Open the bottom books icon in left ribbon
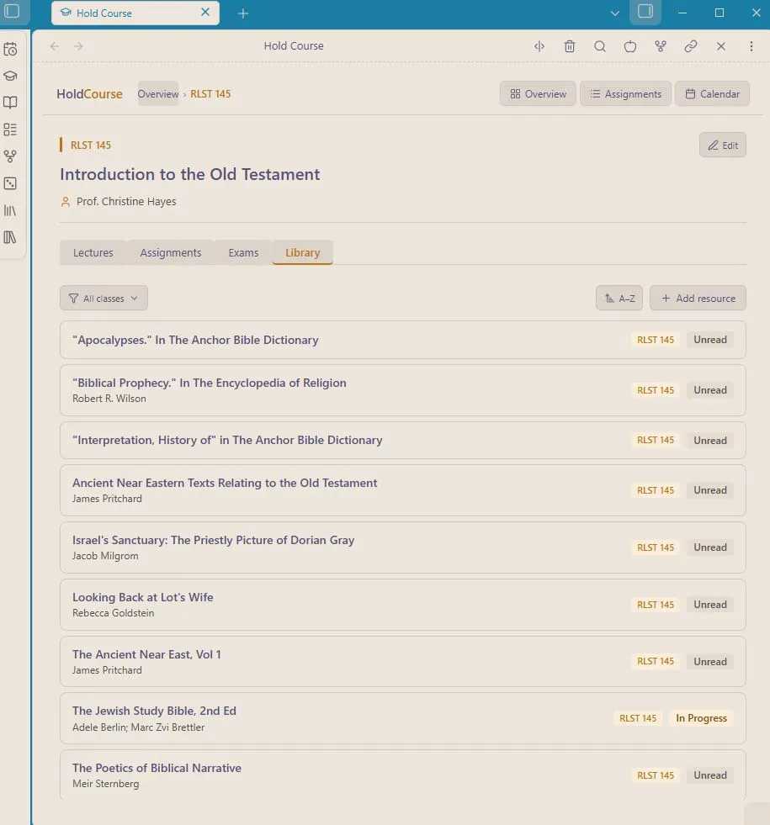 (10, 237)
